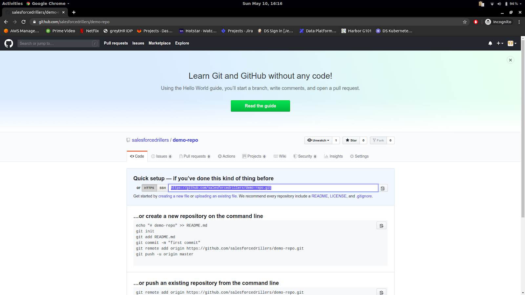Viewport: 525px width, 295px height.
Task: Click Issues in top navigation
Action: point(138,43)
